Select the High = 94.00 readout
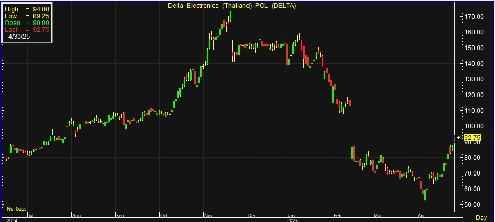Image resolution: width=495 pixels, height=222 pixels. click(27, 10)
